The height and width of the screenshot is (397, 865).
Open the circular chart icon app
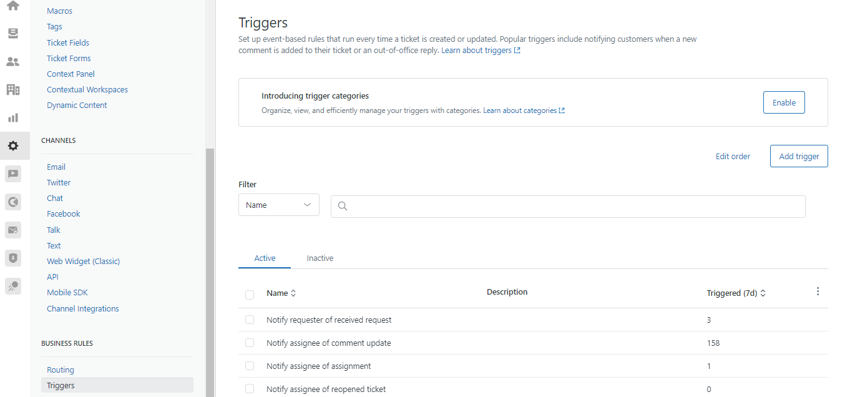tap(13, 202)
